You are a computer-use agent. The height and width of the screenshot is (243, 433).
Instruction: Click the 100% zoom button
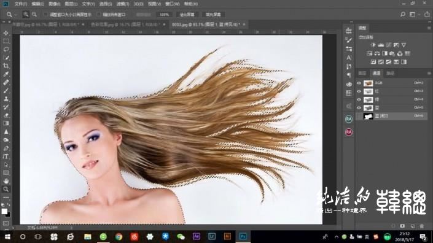[x=165, y=14]
